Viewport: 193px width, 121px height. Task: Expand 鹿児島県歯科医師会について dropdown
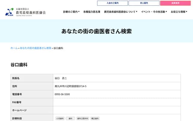pyautogui.click(x=121, y=12)
